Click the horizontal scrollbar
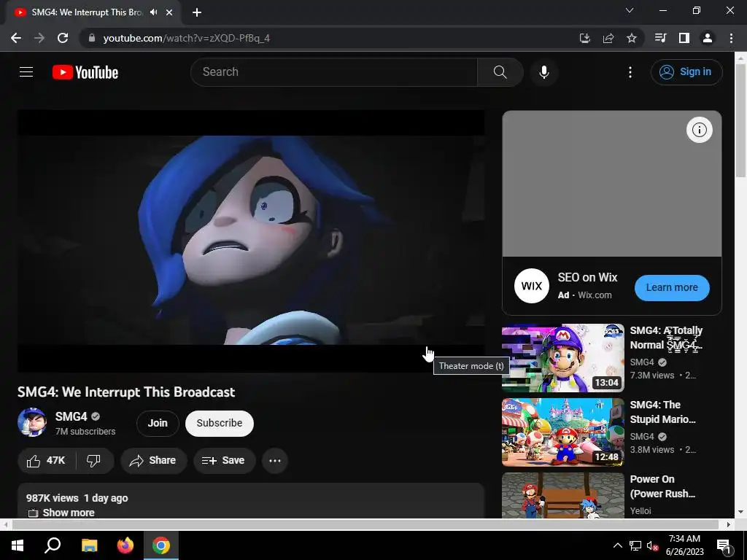The height and width of the screenshot is (560, 747). [365, 524]
